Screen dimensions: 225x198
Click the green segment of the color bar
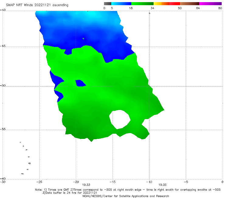pyautogui.click(x=142, y=4)
